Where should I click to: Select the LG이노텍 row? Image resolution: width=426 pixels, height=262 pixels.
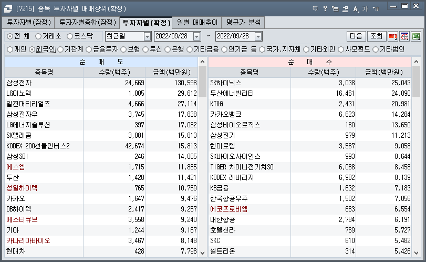[101, 93]
